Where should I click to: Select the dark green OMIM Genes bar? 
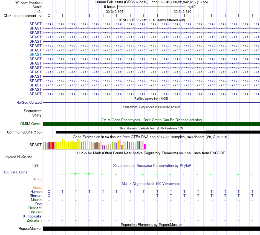[151, 124]
